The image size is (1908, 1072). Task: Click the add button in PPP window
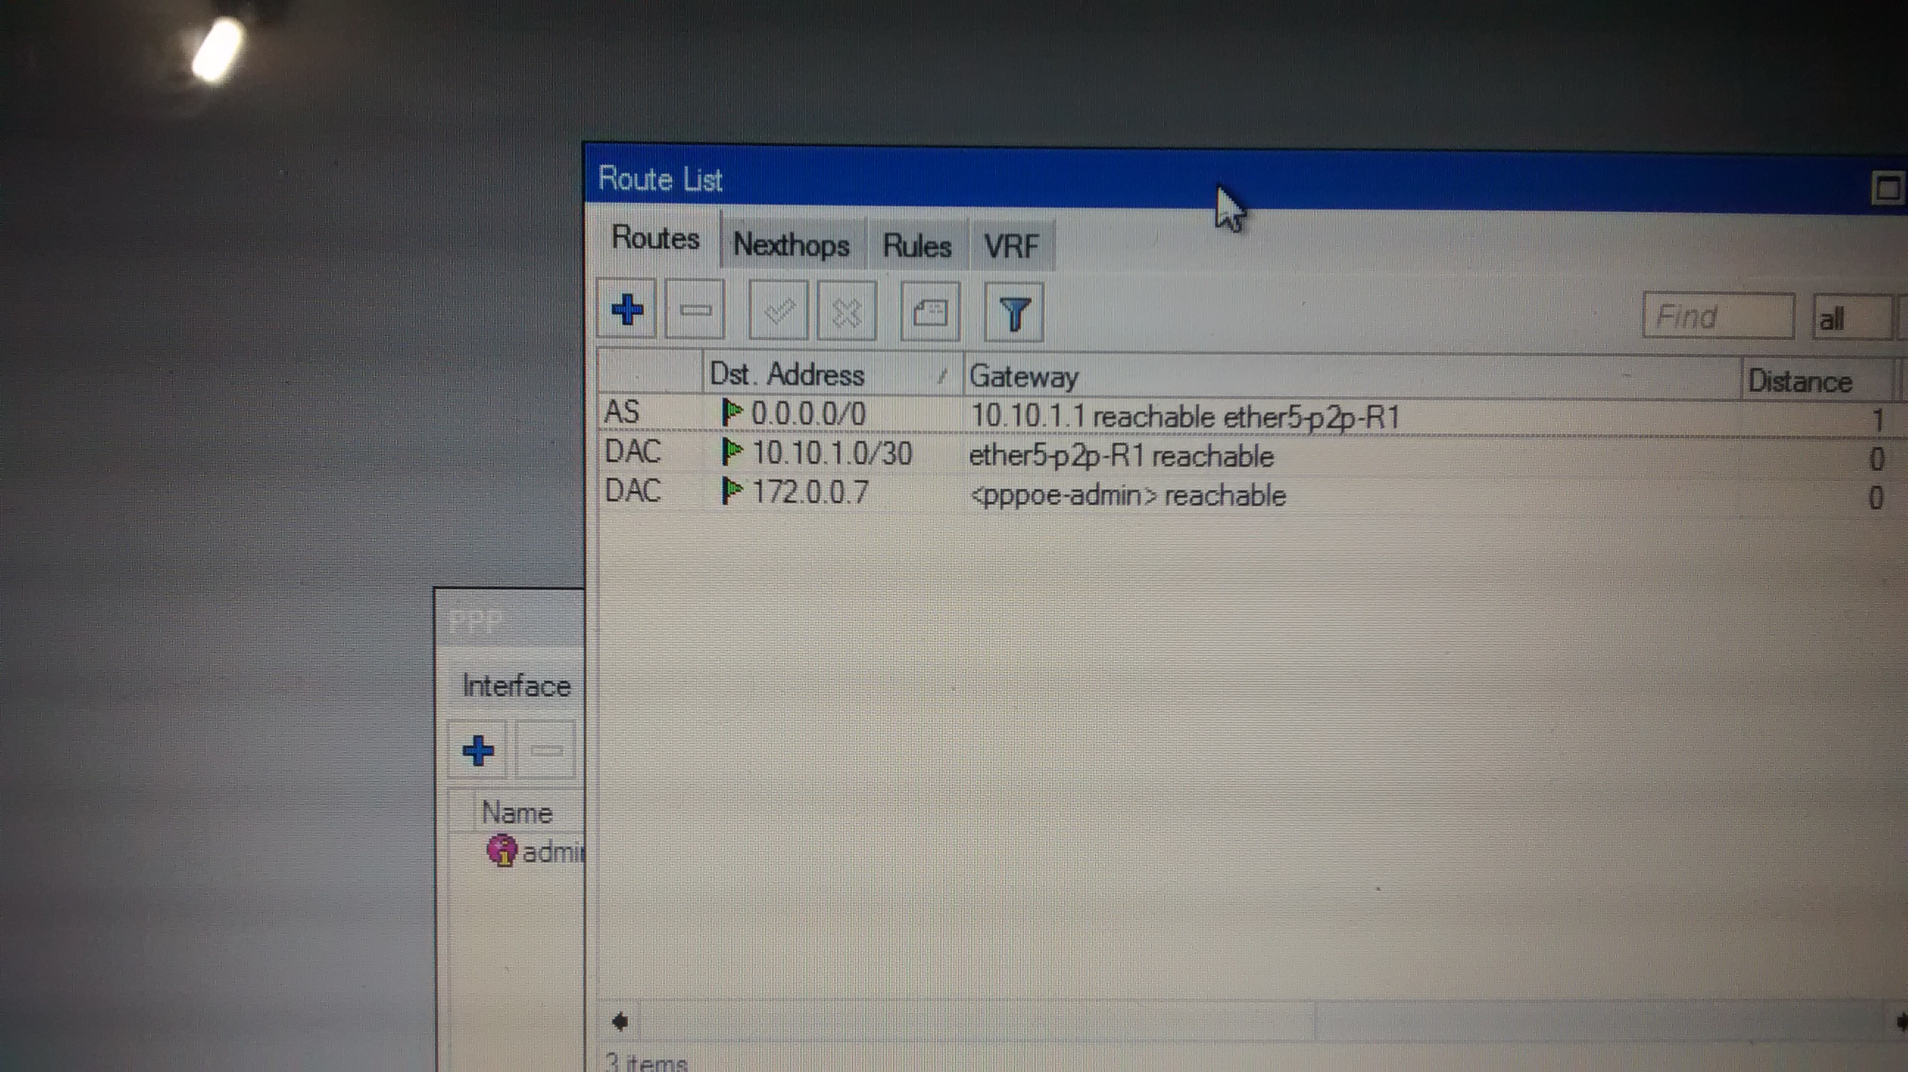tap(478, 750)
